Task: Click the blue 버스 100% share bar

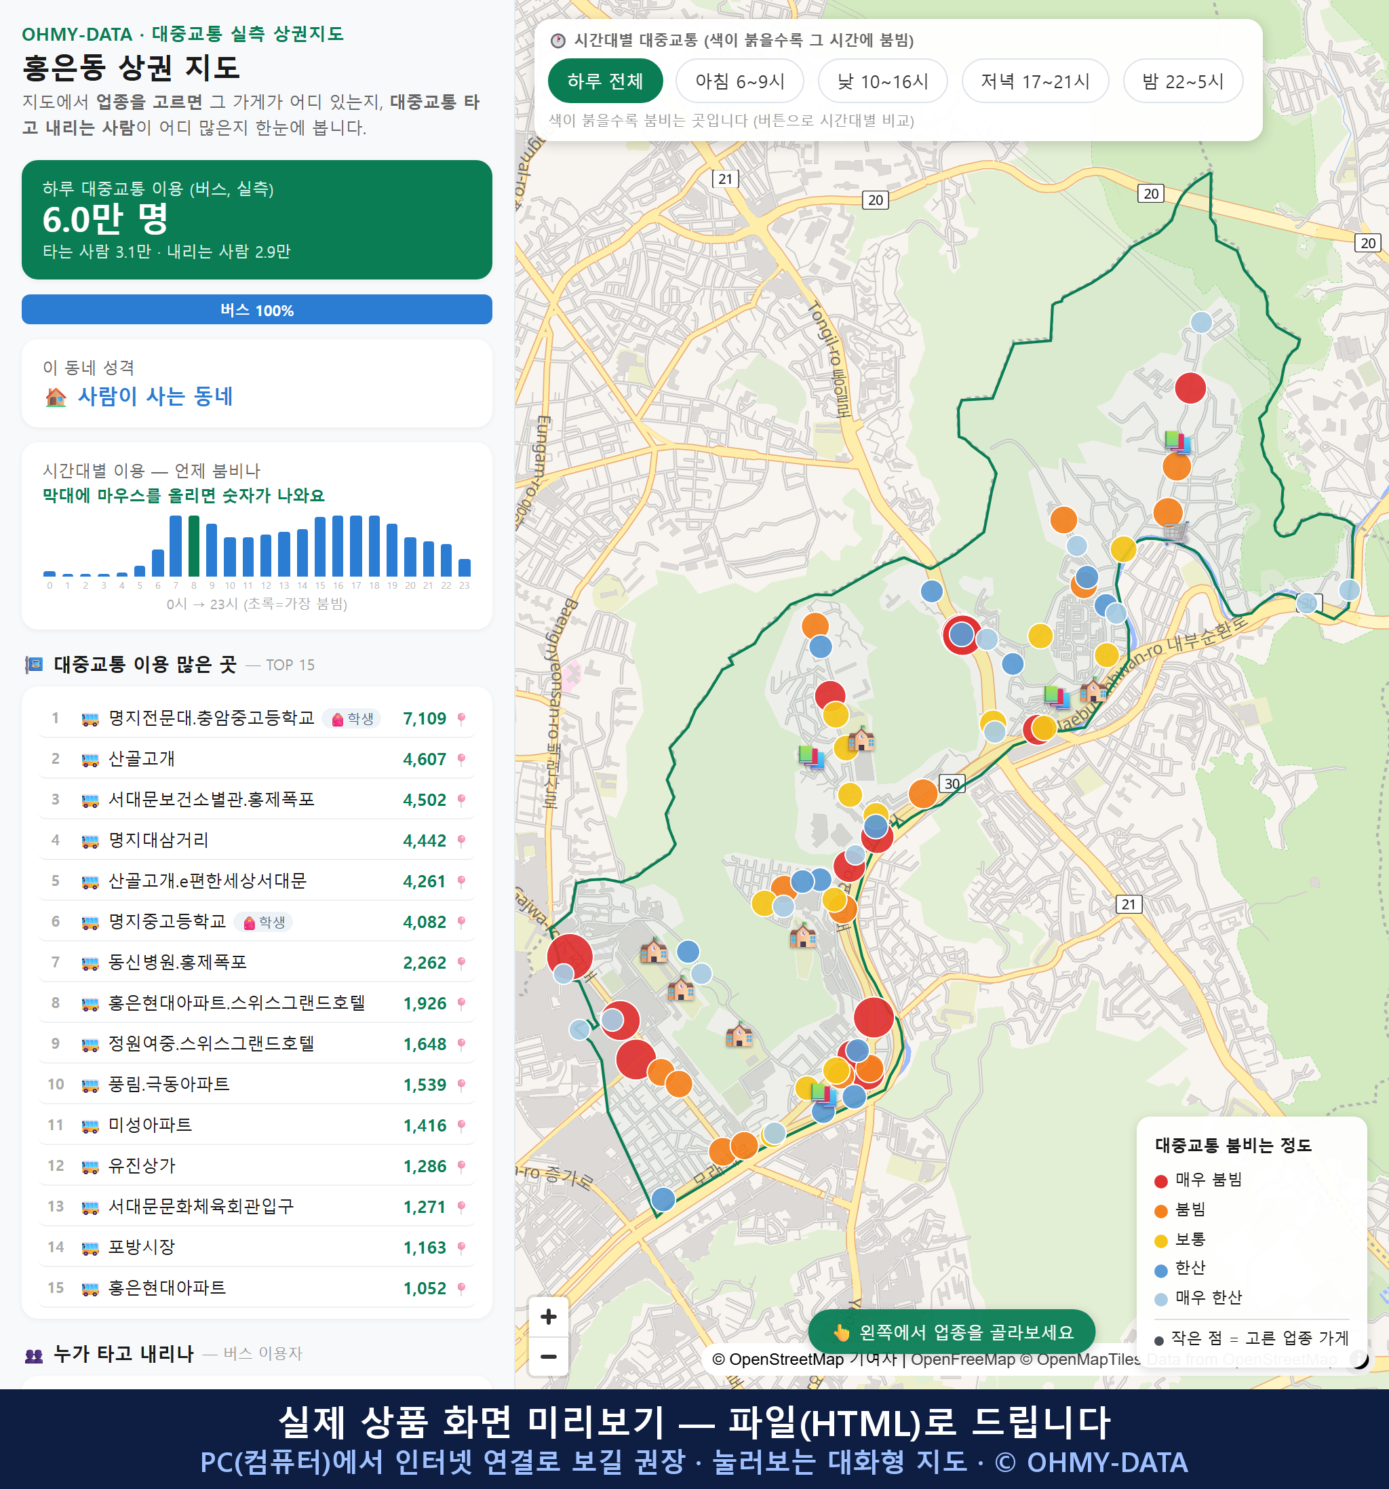Action: (x=257, y=309)
